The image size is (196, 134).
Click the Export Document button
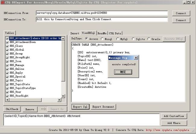[x=103, y=107]
